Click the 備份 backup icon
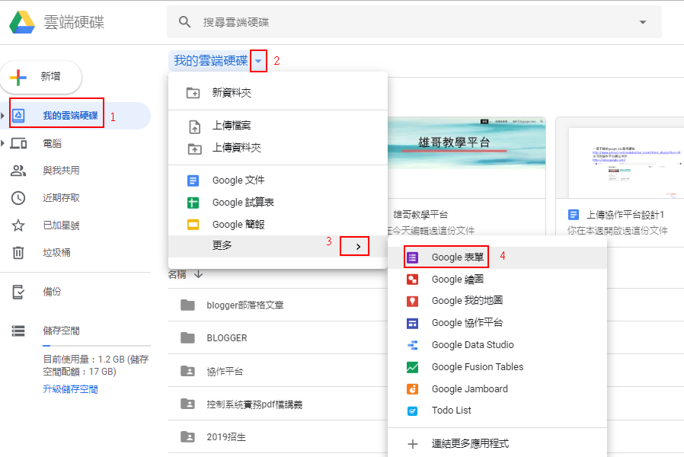This screenshot has width=684, height=457. click(x=18, y=292)
